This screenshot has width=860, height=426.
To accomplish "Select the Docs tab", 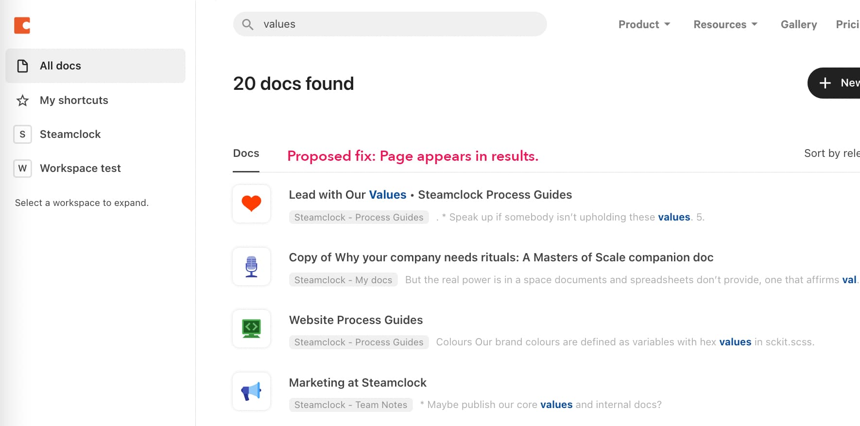I will pyautogui.click(x=246, y=153).
